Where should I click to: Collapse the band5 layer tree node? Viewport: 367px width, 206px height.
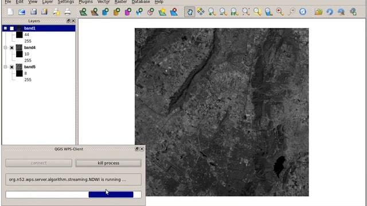[5, 67]
